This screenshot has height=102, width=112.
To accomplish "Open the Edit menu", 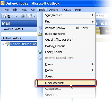I will tap(15, 10).
